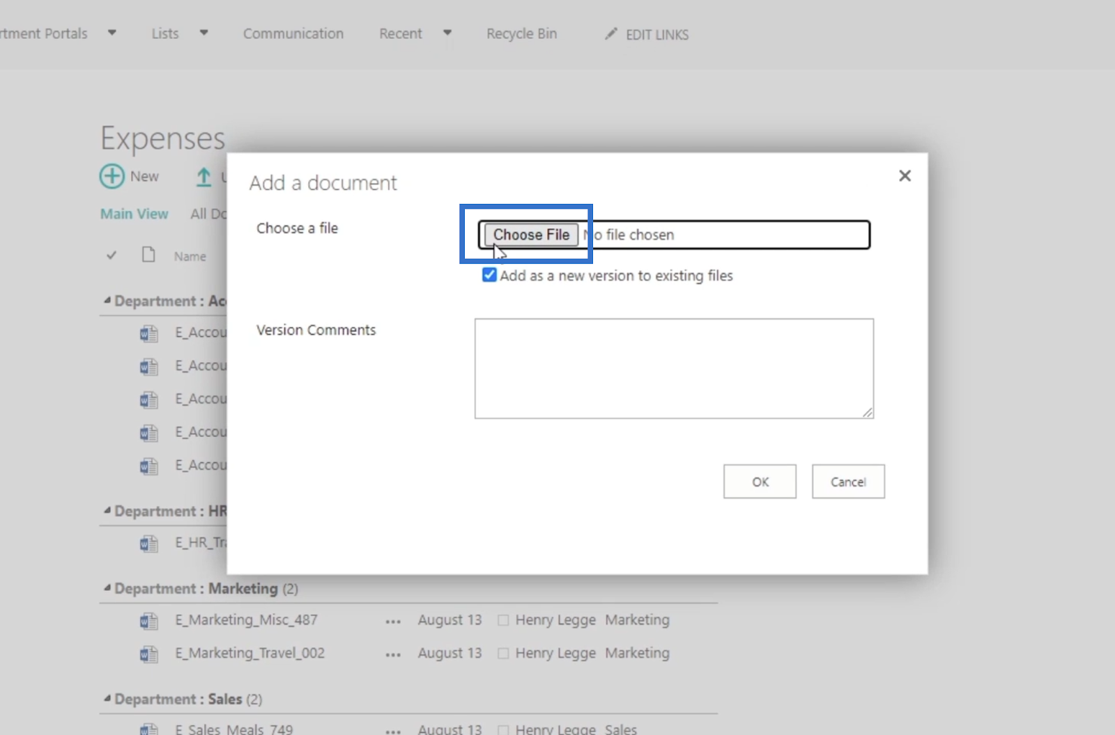Collapse the Department: Sales group
The width and height of the screenshot is (1115, 735).
107,698
